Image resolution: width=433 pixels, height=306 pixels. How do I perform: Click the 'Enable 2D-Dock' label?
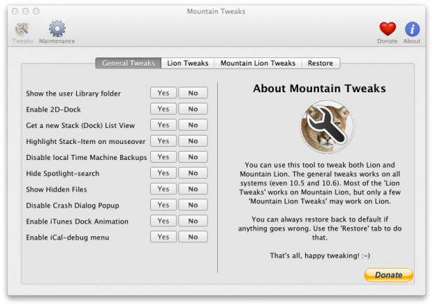[53, 110]
